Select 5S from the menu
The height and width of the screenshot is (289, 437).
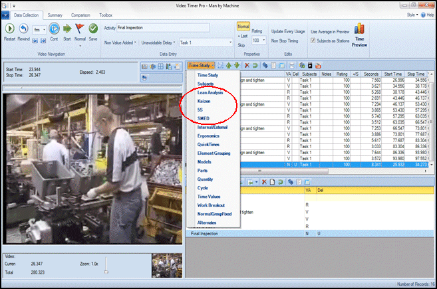[200, 110]
